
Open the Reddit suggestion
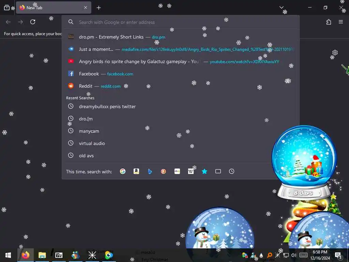pos(180,86)
